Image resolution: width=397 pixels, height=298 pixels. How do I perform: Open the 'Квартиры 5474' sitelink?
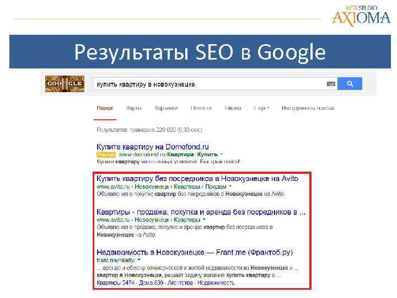115,283
